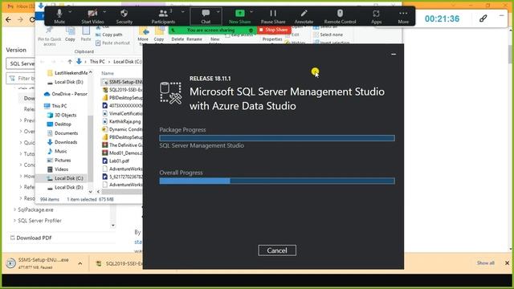
Task: Click Up arrow in Explorer navigation
Action: pyautogui.click(x=70, y=62)
